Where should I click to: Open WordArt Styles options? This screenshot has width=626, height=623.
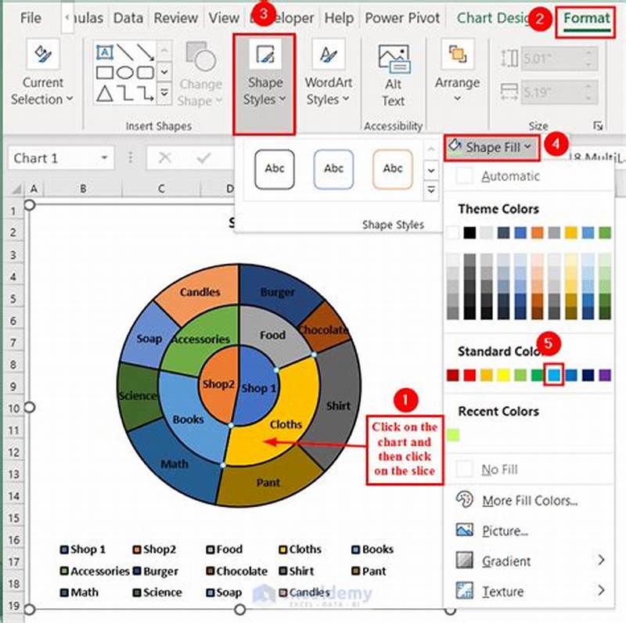click(x=327, y=82)
